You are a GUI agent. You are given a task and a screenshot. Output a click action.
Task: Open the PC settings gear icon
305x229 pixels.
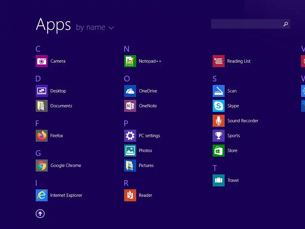pyautogui.click(x=130, y=136)
